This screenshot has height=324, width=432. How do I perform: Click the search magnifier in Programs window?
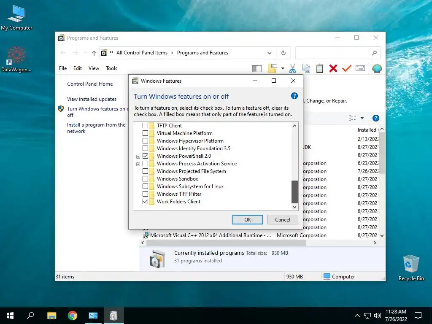[374, 53]
